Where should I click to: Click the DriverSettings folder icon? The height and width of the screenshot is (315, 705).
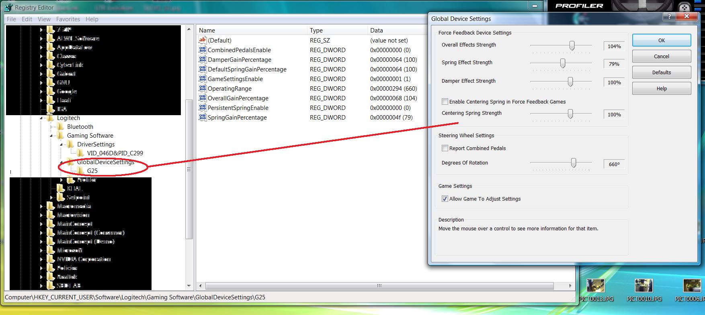point(71,144)
